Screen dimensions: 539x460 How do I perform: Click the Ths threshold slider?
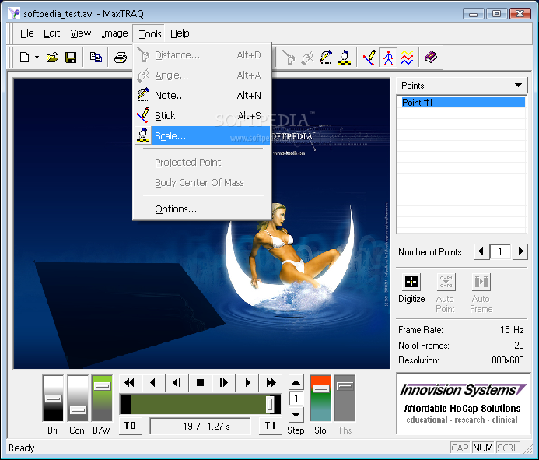[x=345, y=398]
